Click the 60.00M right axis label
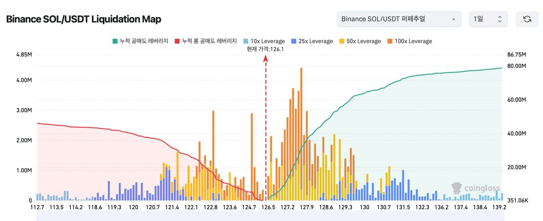The image size is (543, 221). click(517, 100)
